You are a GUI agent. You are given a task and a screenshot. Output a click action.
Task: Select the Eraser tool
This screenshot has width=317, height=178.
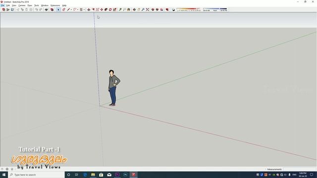[x=64, y=9]
